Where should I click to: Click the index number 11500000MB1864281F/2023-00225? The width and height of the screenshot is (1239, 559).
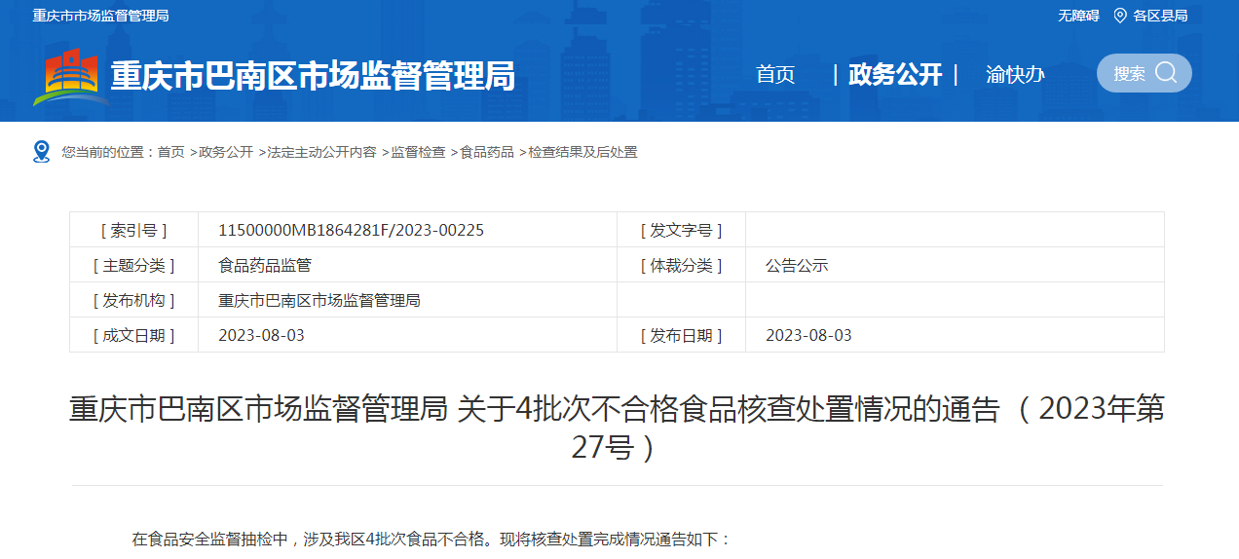click(351, 230)
